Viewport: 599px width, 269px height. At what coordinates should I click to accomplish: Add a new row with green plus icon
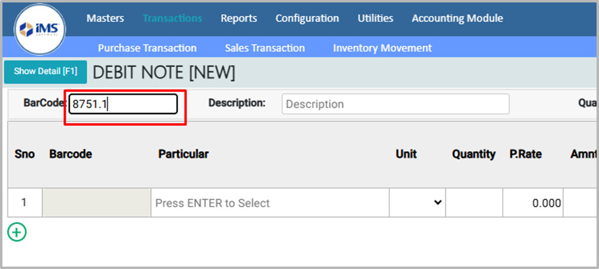[17, 232]
